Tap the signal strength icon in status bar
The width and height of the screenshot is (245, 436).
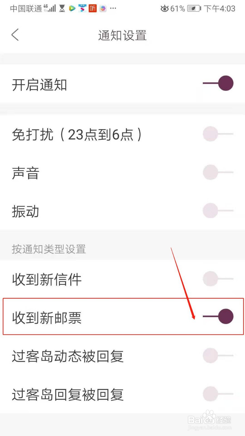[50, 8]
